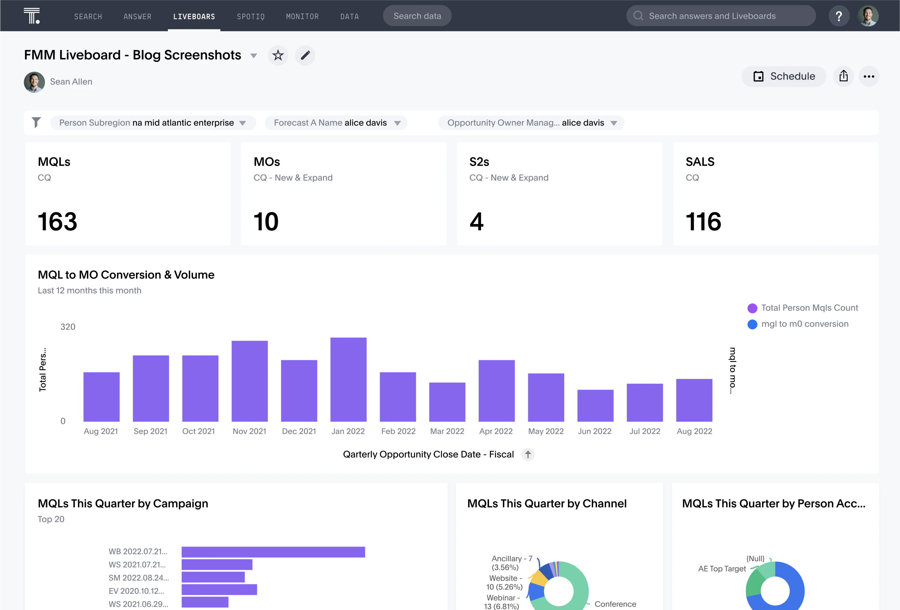This screenshot has width=900, height=610.
Task: Click the Schedule button
Action: [783, 75]
